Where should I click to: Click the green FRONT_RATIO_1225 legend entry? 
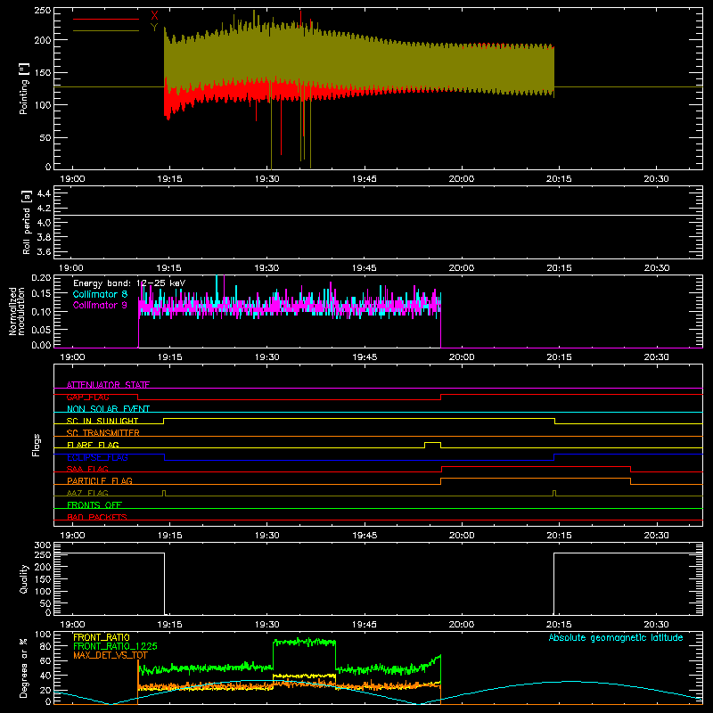(115, 646)
